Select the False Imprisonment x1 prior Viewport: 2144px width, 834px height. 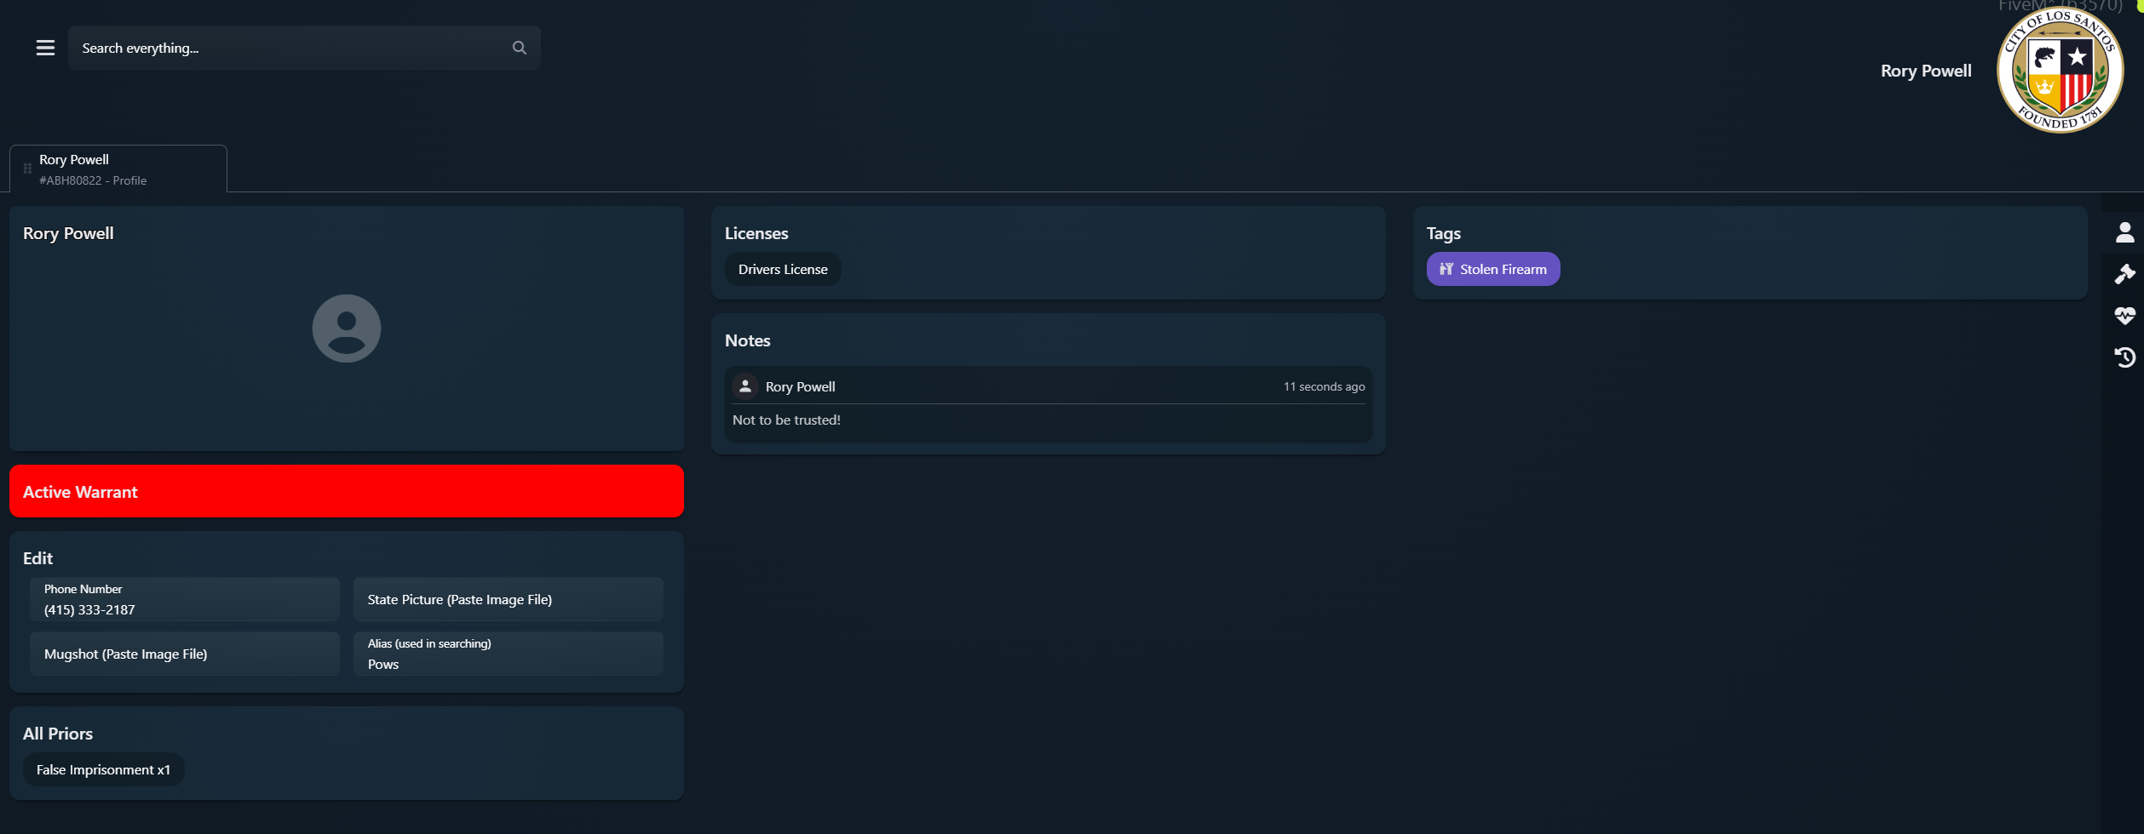104,769
